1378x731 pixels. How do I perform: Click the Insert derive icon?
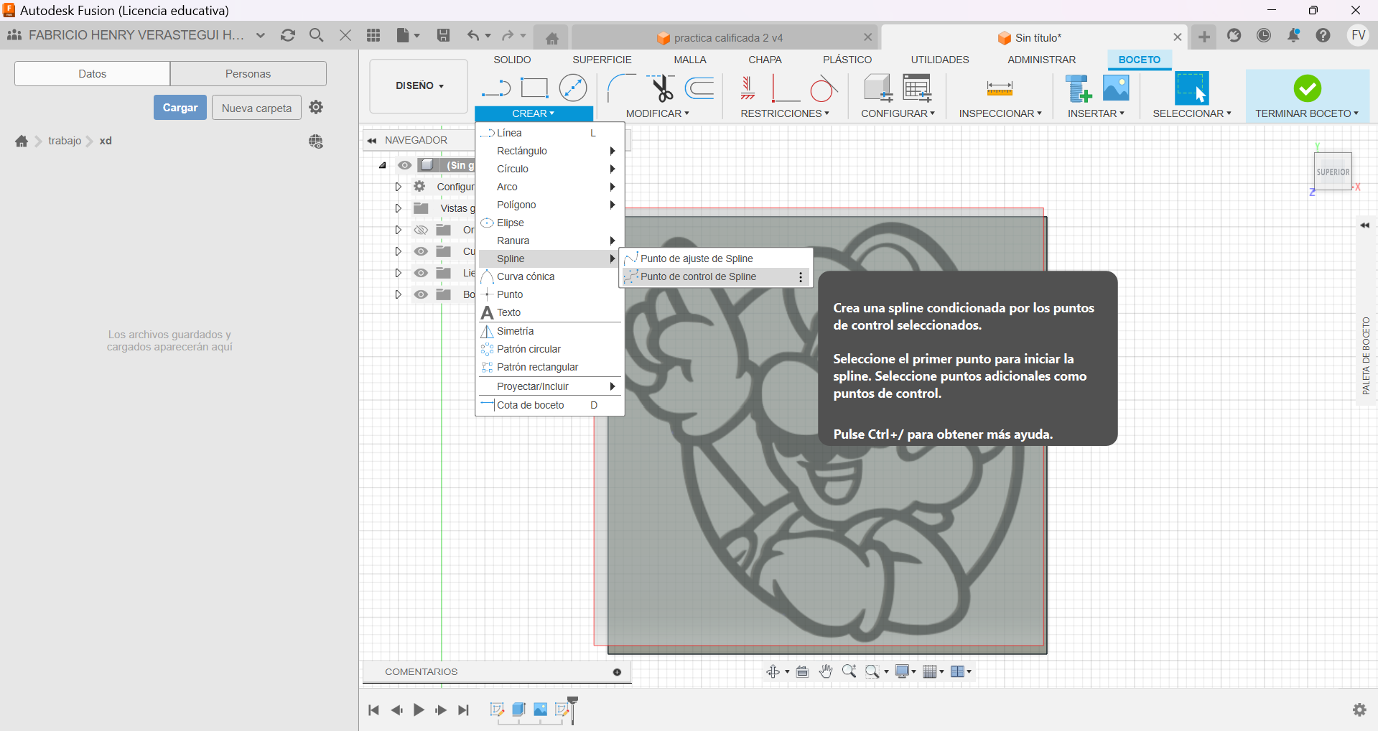click(1078, 88)
